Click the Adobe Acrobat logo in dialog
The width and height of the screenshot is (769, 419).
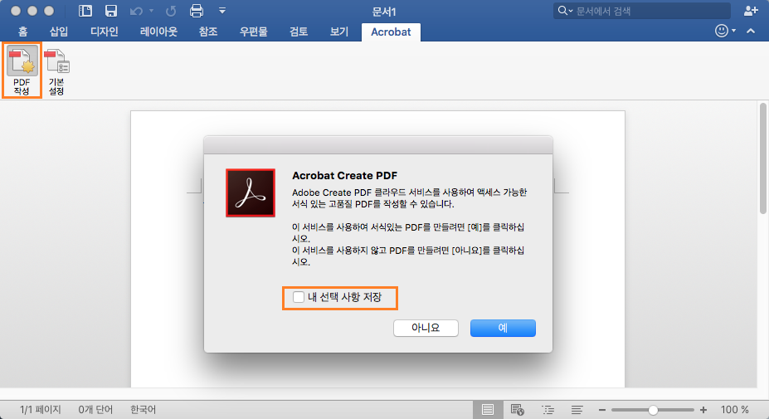[x=251, y=192]
